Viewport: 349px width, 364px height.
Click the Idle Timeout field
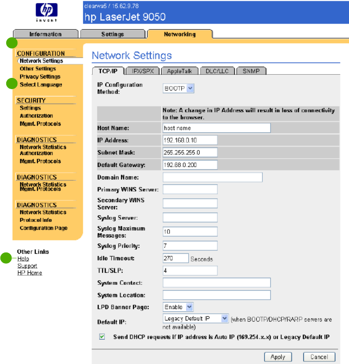176,258
